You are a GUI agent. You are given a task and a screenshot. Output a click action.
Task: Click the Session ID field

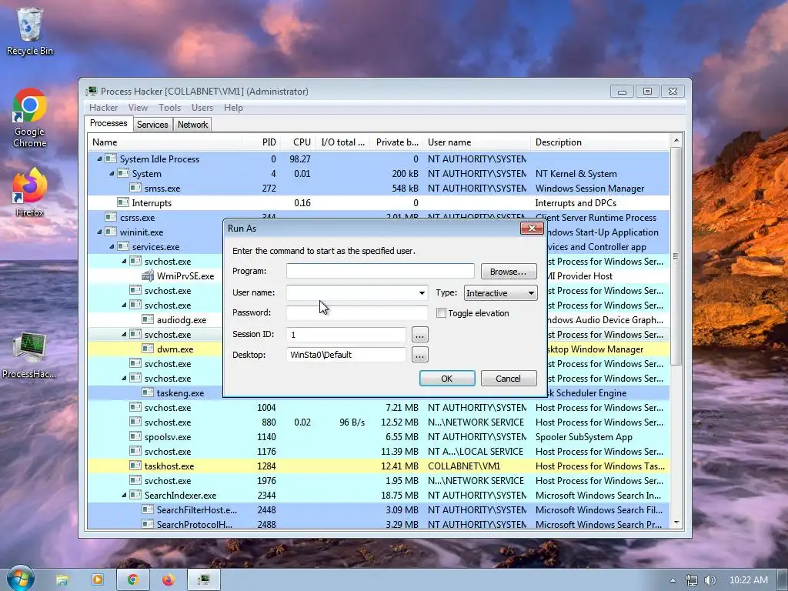[x=346, y=334]
